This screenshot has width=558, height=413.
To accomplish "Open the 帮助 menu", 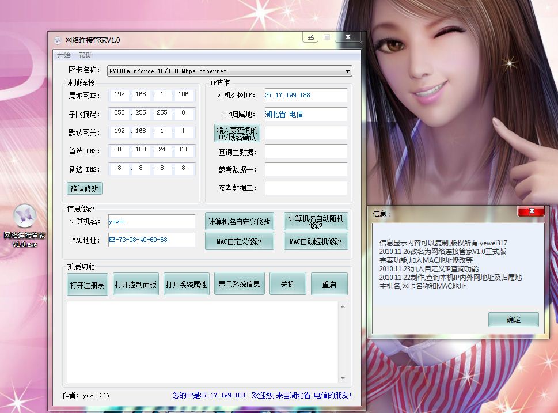I will (x=85, y=55).
